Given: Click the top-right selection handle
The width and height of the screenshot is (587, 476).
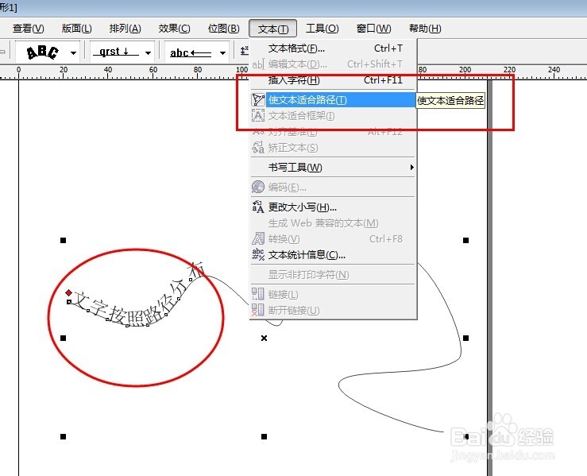Looking at the screenshot, I should coord(465,240).
